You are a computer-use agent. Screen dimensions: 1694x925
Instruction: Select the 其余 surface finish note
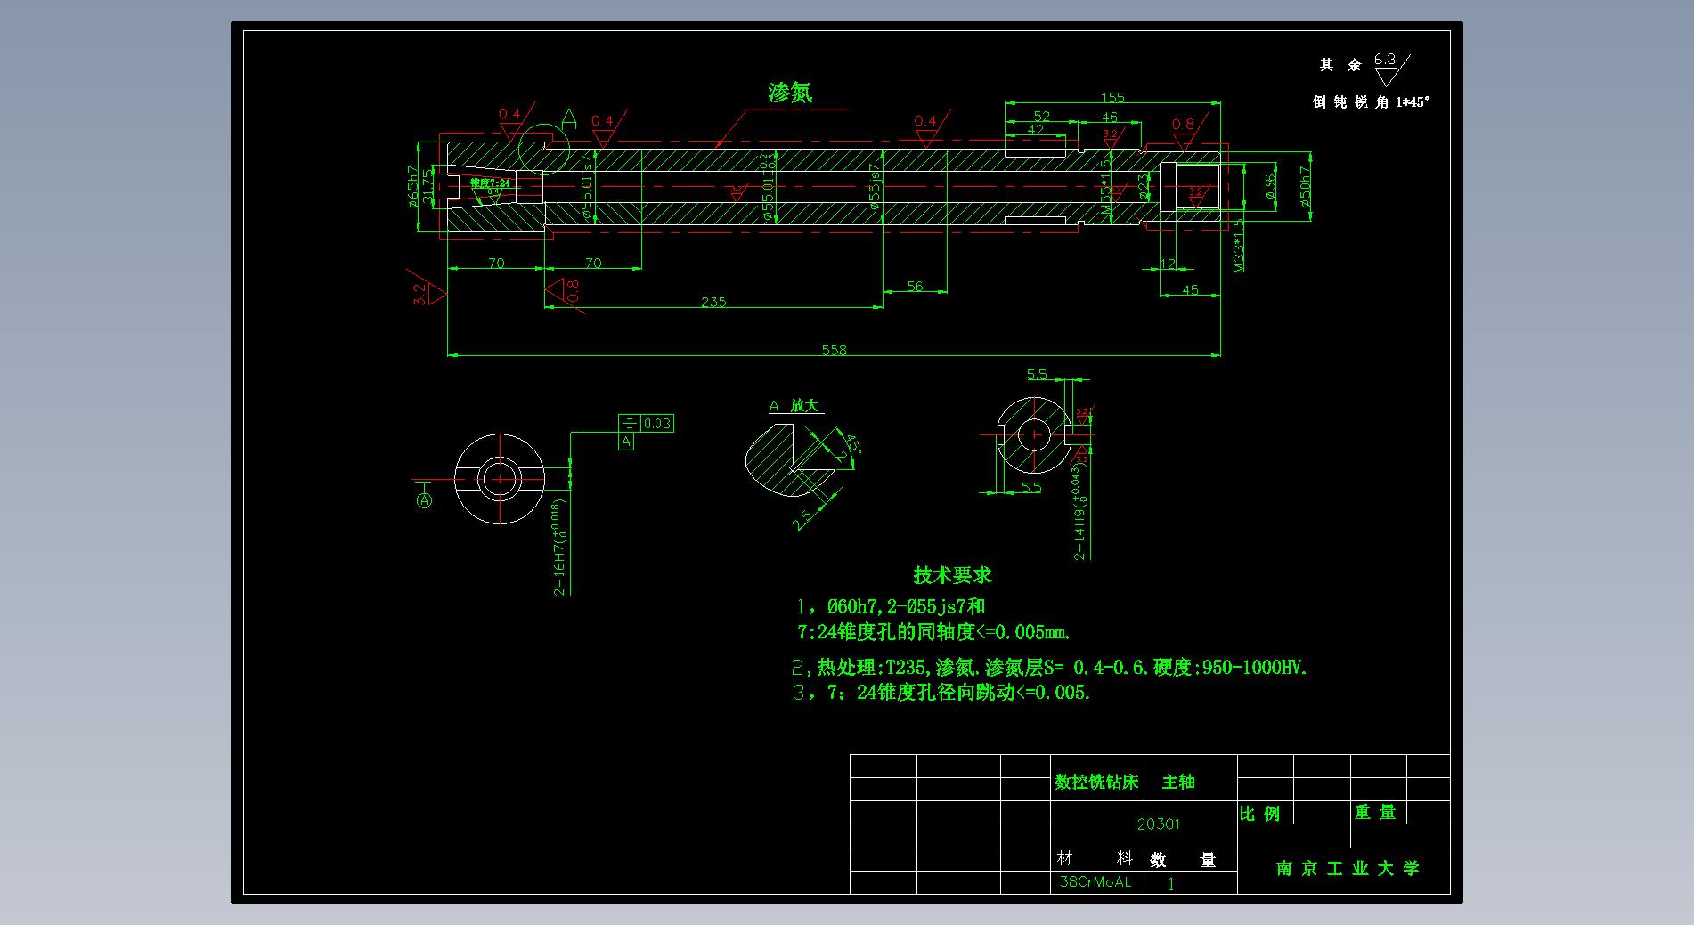click(1340, 65)
